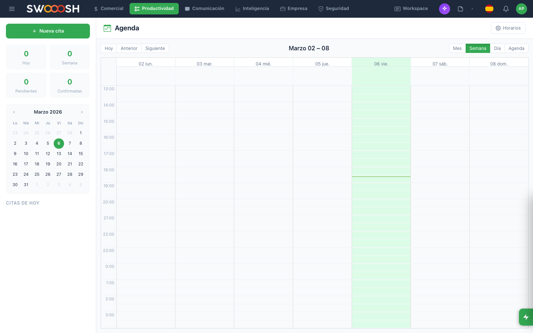Open the document icon in the top bar

click(460, 9)
